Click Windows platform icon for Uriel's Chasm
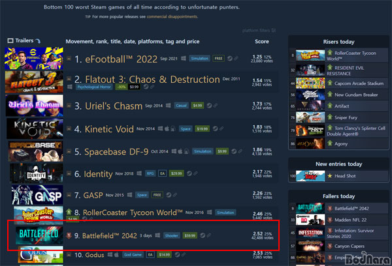 pyautogui.click(x=169, y=106)
